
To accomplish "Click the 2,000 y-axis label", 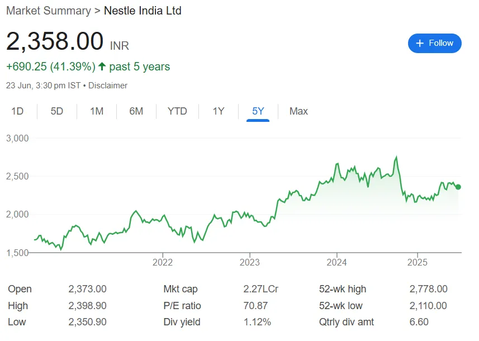I will click(x=17, y=215).
